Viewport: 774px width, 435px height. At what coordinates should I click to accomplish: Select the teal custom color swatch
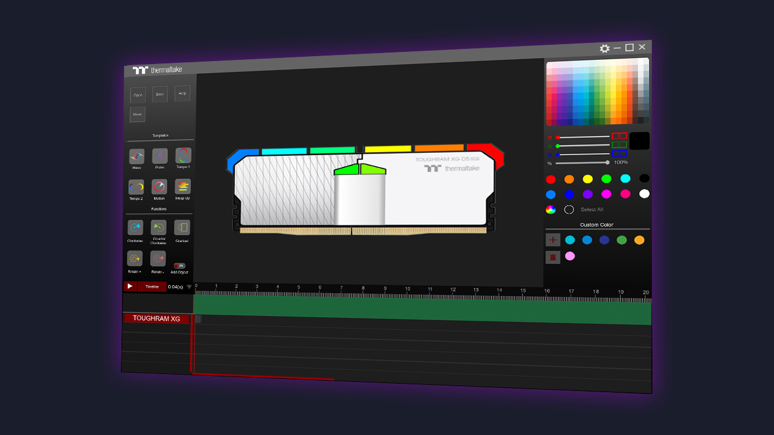[x=570, y=240]
